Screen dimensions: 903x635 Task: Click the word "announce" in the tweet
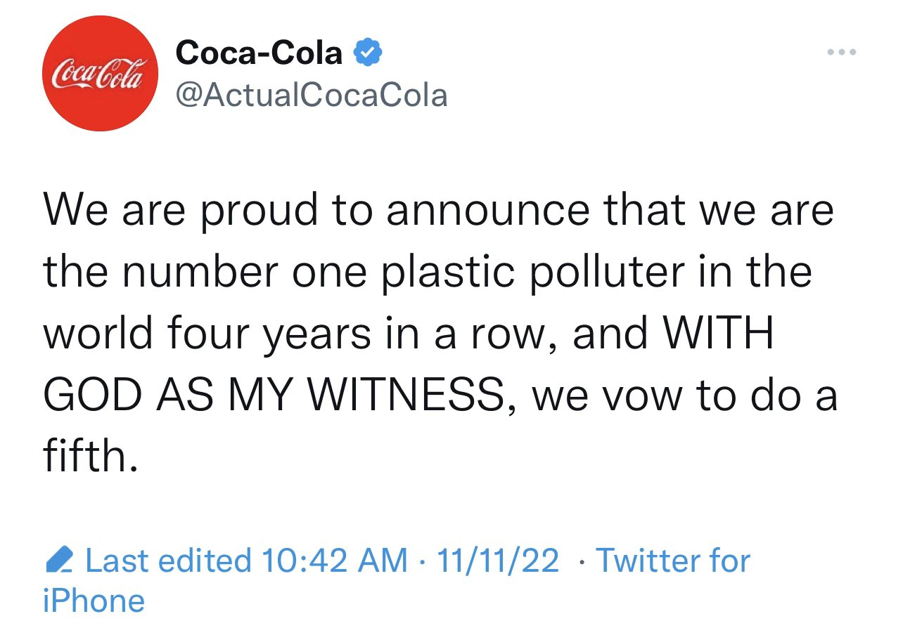pos(487,211)
